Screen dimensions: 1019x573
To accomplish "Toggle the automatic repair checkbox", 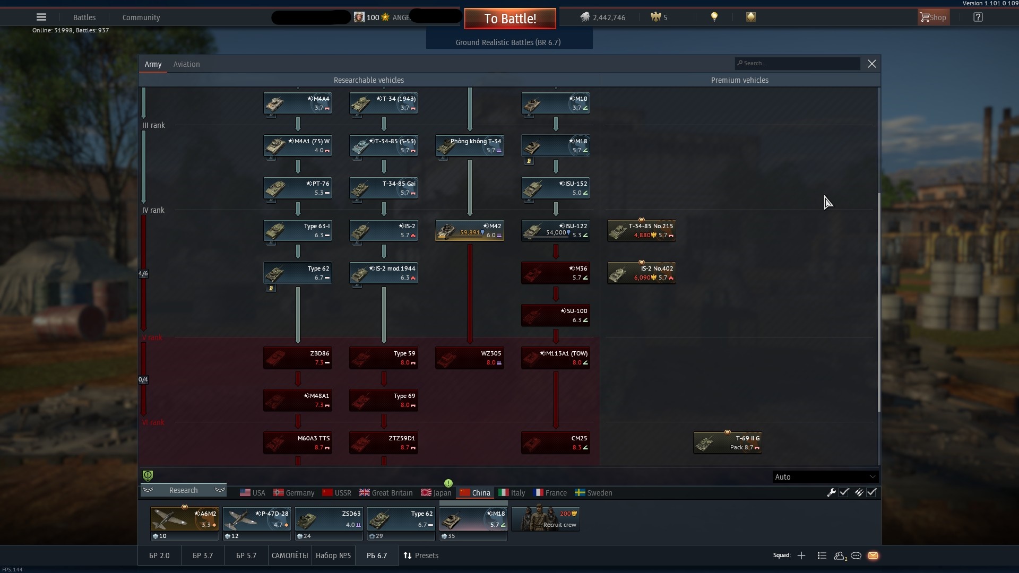I will (844, 492).
